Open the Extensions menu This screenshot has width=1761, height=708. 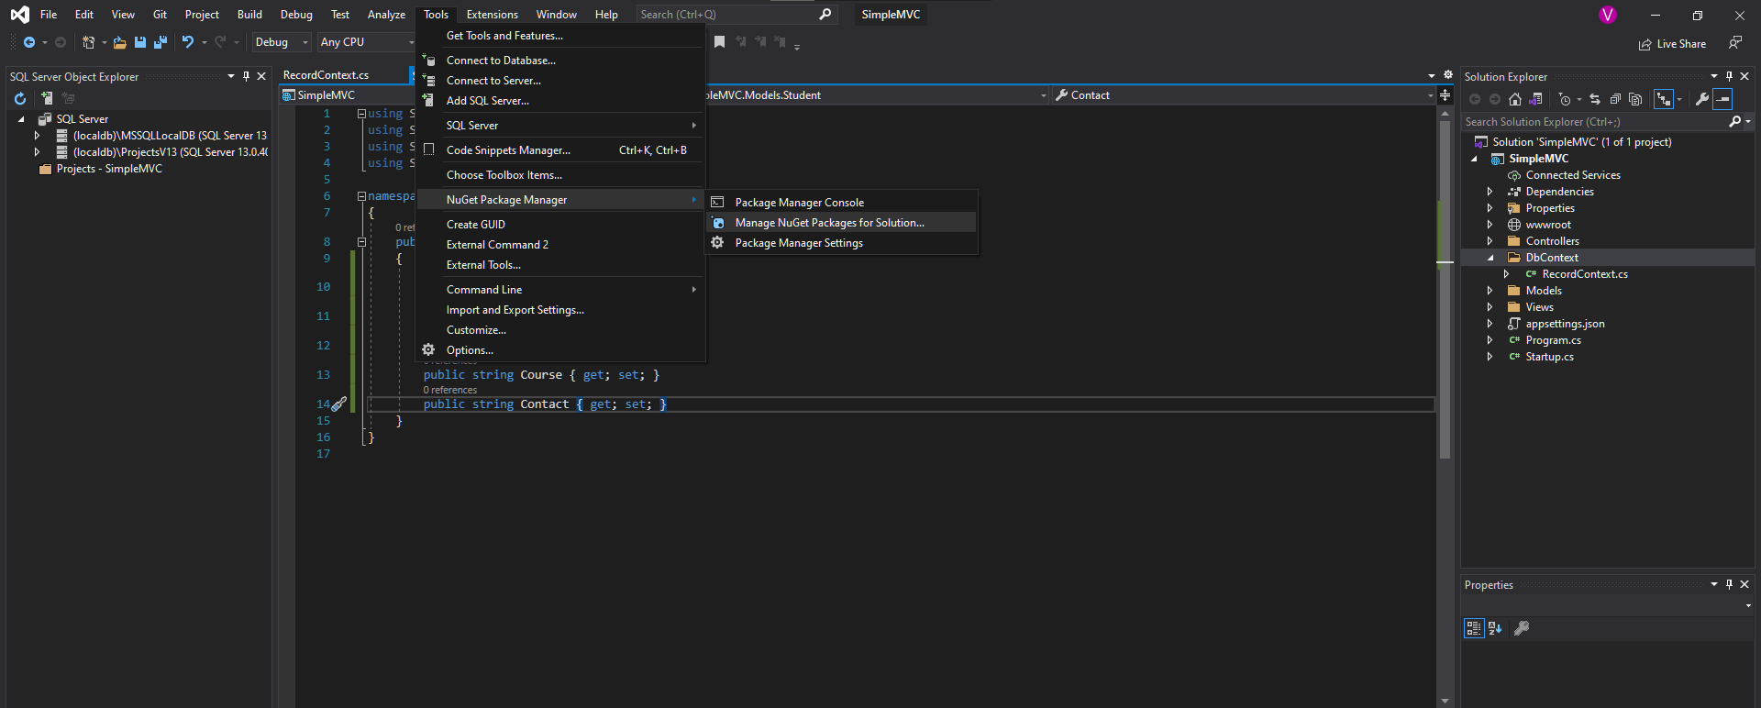click(492, 15)
